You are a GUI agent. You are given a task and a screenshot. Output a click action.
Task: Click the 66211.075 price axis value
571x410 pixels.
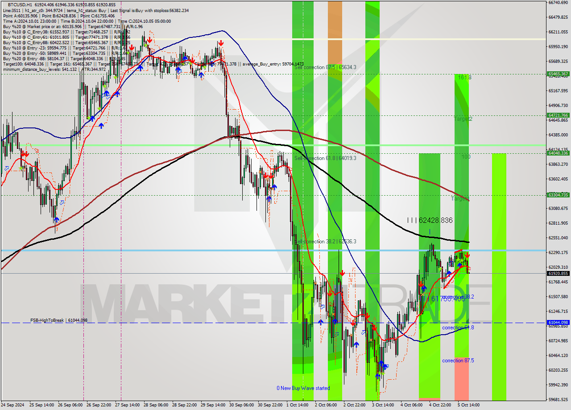click(558, 32)
